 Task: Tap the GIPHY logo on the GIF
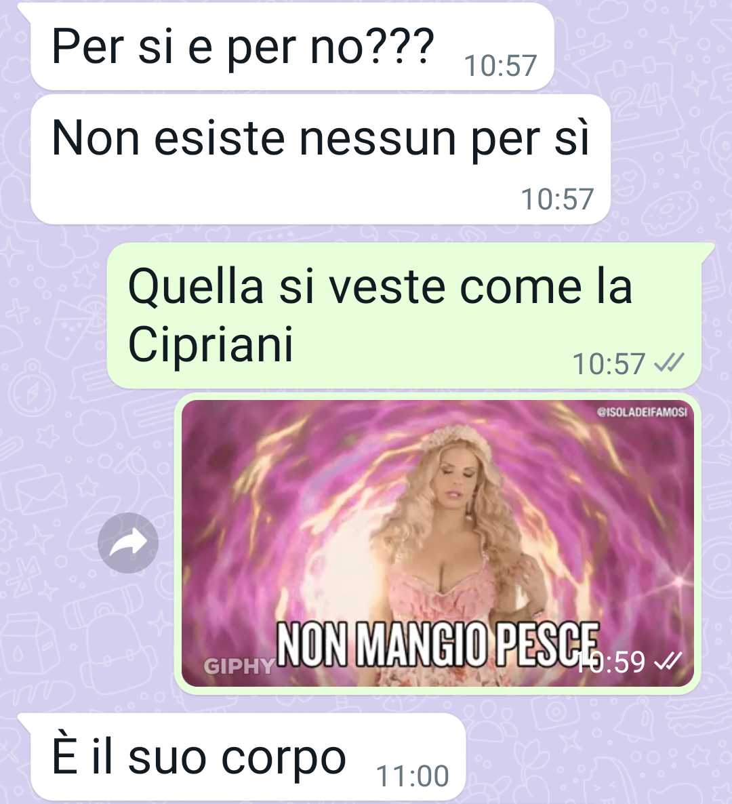[x=239, y=666]
